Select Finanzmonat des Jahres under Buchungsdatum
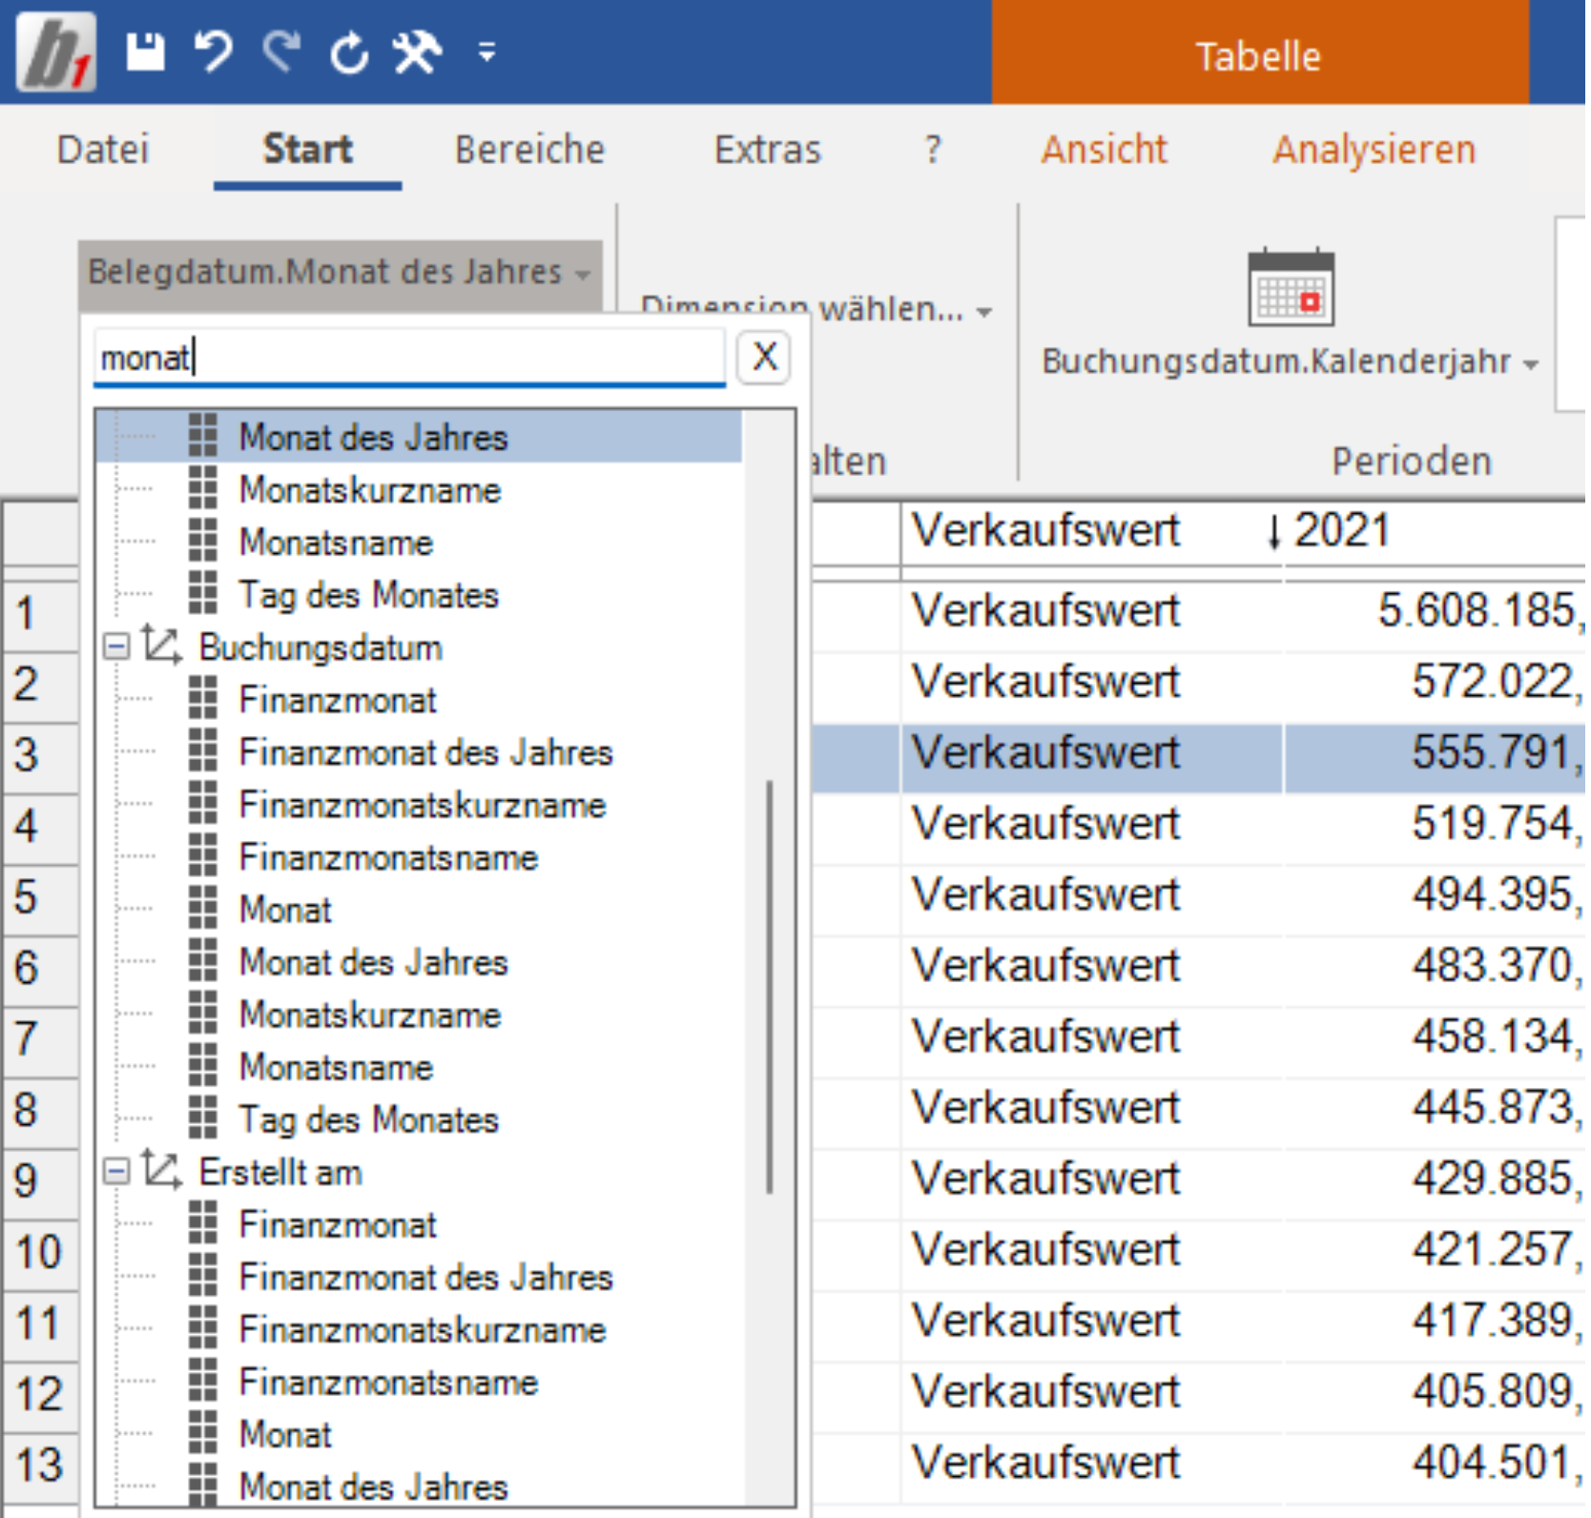The height and width of the screenshot is (1518, 1591). coord(425,752)
